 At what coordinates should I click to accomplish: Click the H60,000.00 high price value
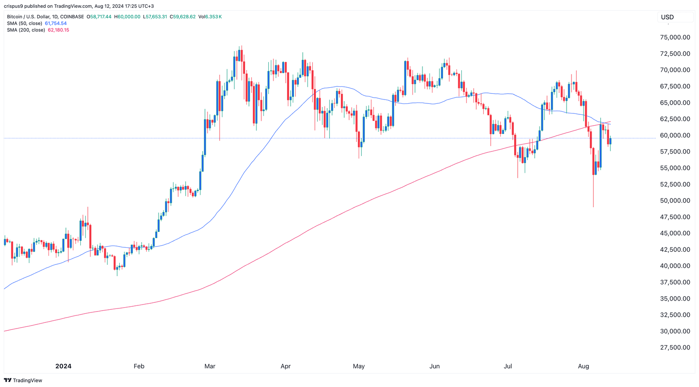pos(127,17)
